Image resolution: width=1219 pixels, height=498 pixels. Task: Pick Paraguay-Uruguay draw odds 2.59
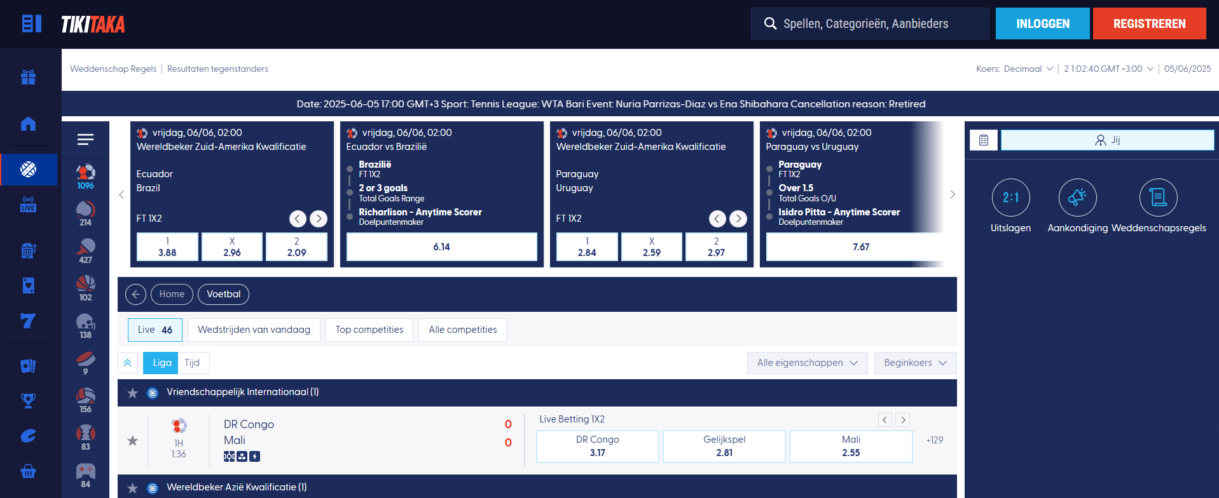[x=652, y=246]
